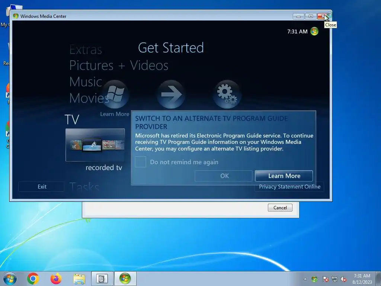
Task: Click the Media Center title bar icon
Action: click(x=16, y=16)
